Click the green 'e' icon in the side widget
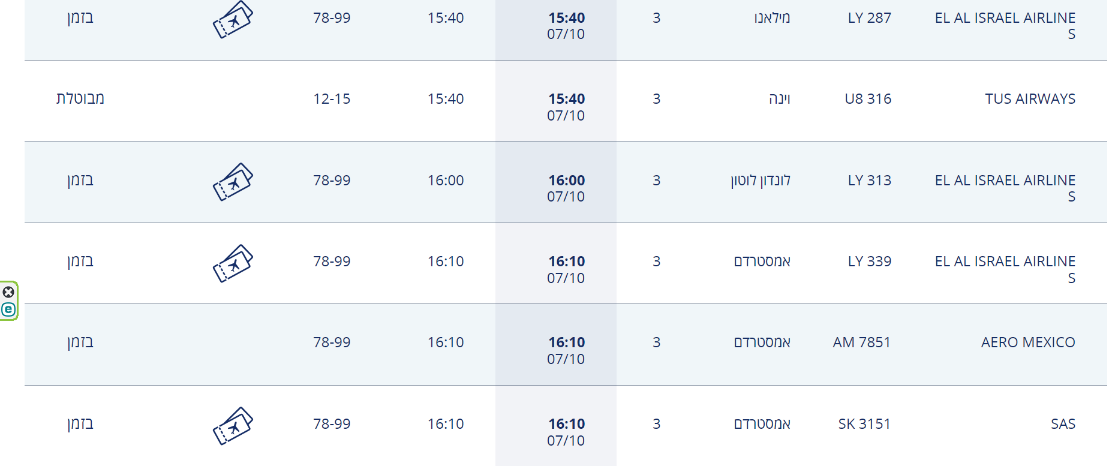 tap(8, 309)
